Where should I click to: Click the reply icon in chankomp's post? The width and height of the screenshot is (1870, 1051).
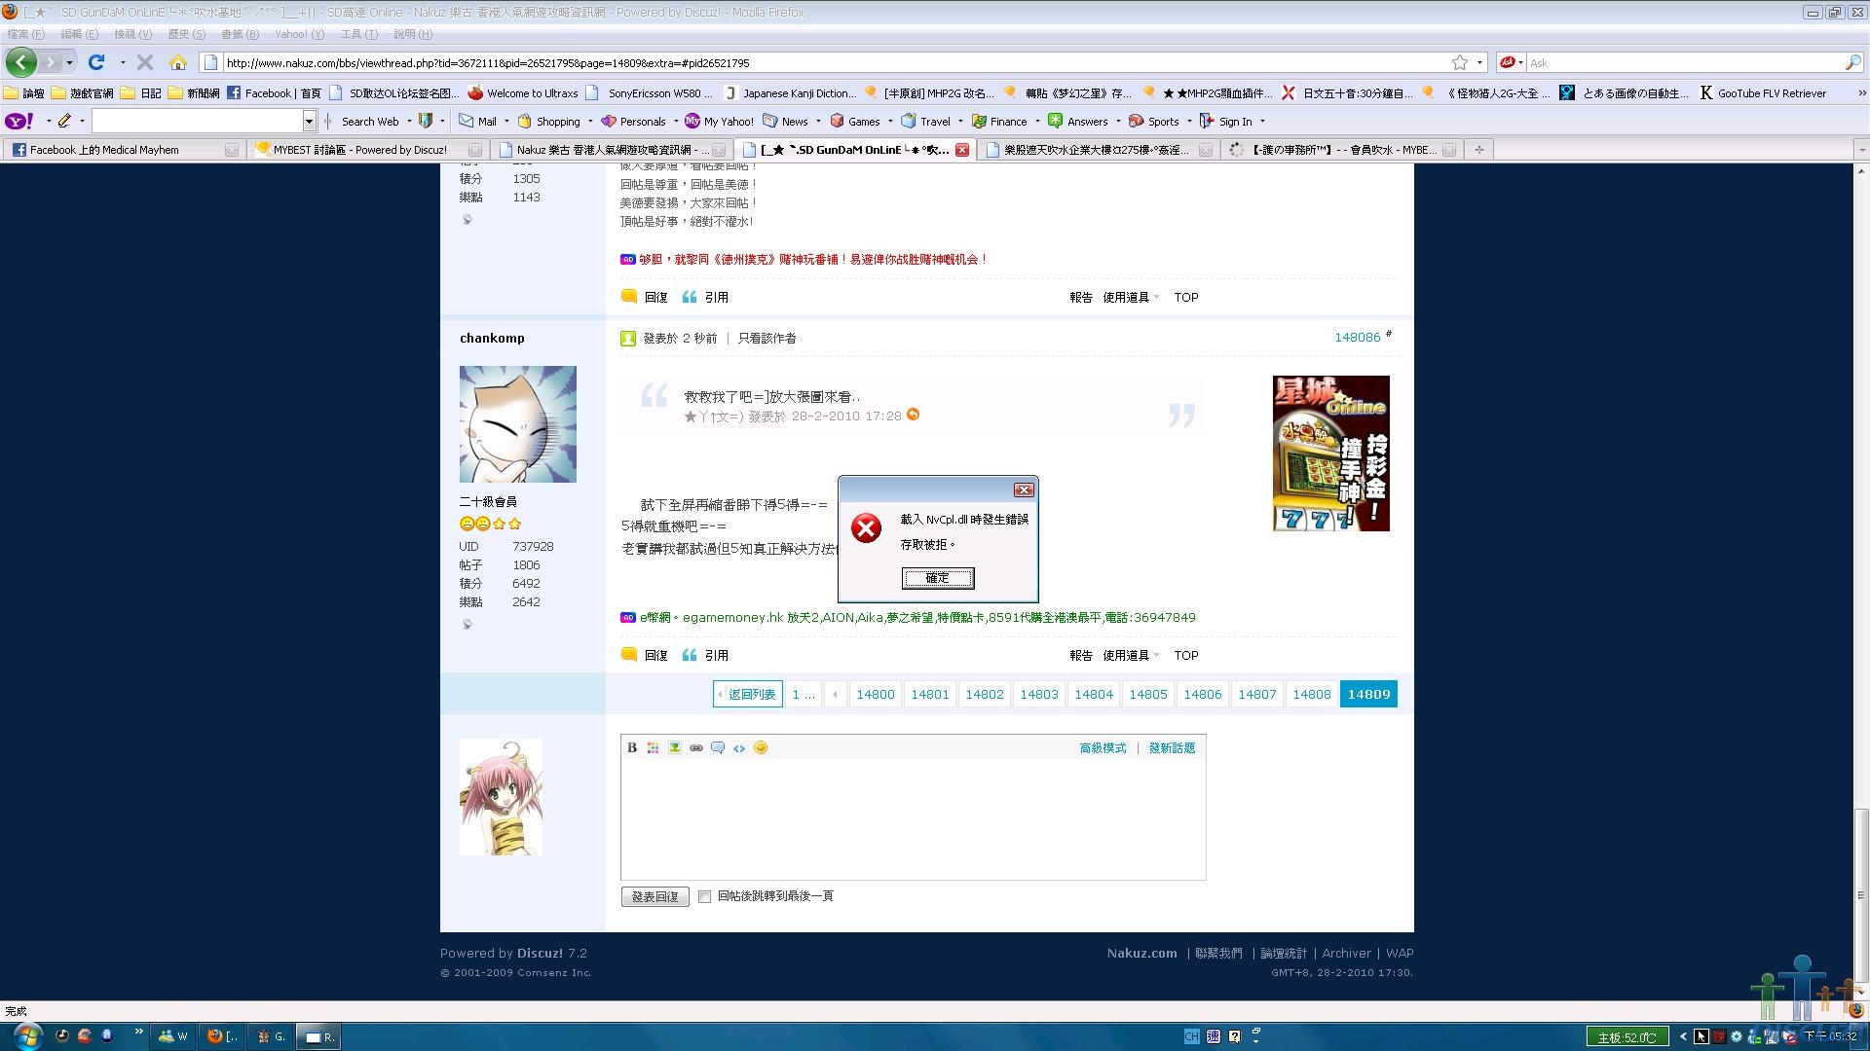pyautogui.click(x=629, y=654)
